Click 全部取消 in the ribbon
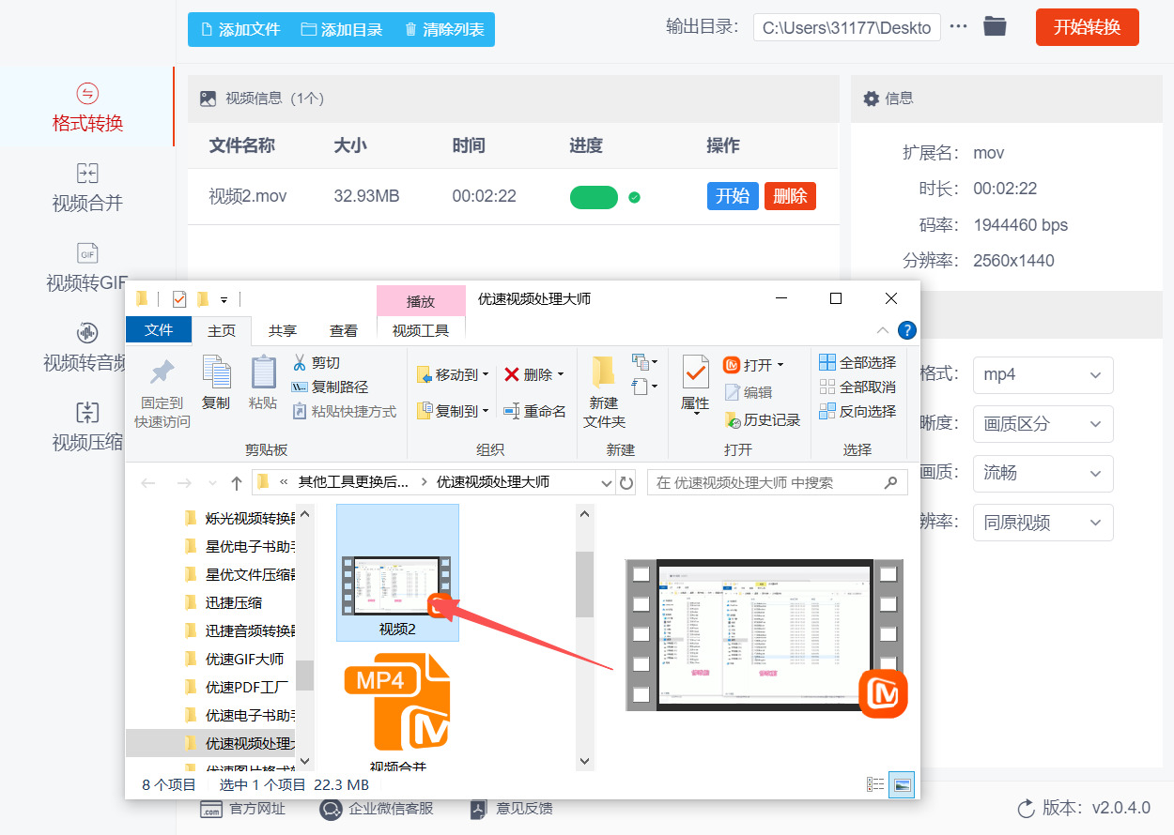Image resolution: width=1174 pixels, height=835 pixels. (x=857, y=387)
